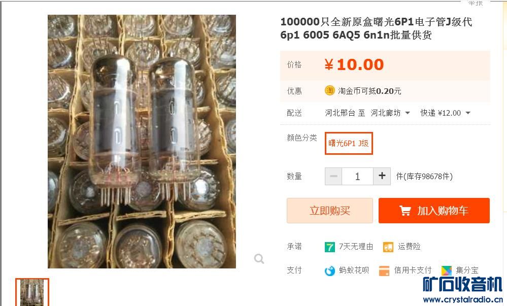Click the blue Ant Huabei icon
The width and height of the screenshot is (507, 306).
pos(330,270)
